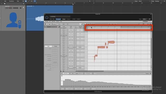Open the upper F Minor scale selector
Image resolution: width=166 pixels, height=94 pixels.
click(80, 47)
